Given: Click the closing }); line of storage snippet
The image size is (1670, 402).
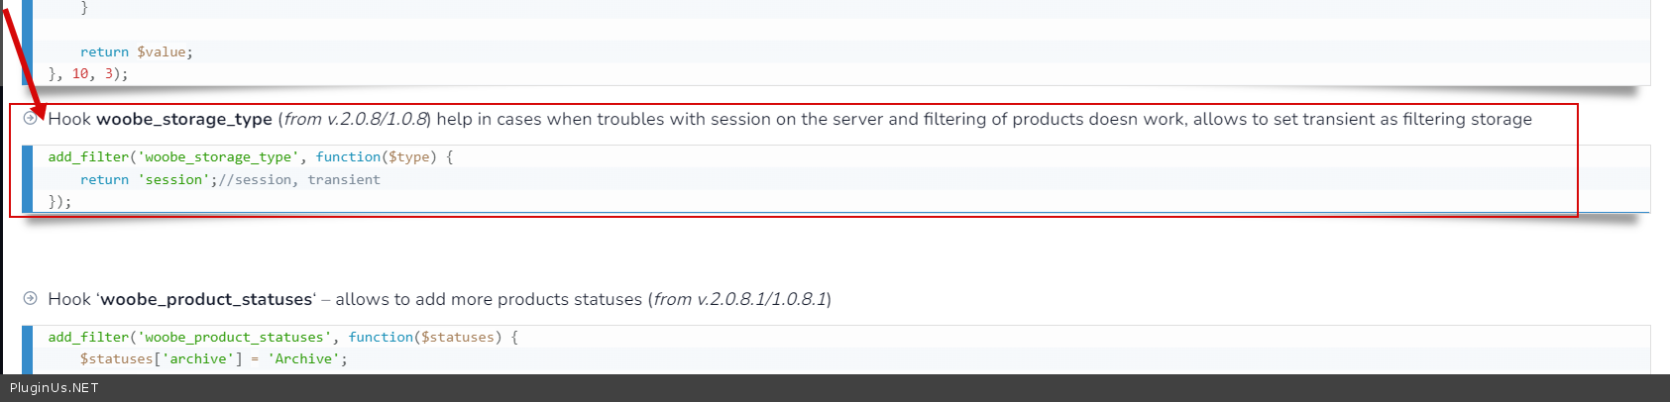Looking at the screenshot, I should tap(59, 201).
